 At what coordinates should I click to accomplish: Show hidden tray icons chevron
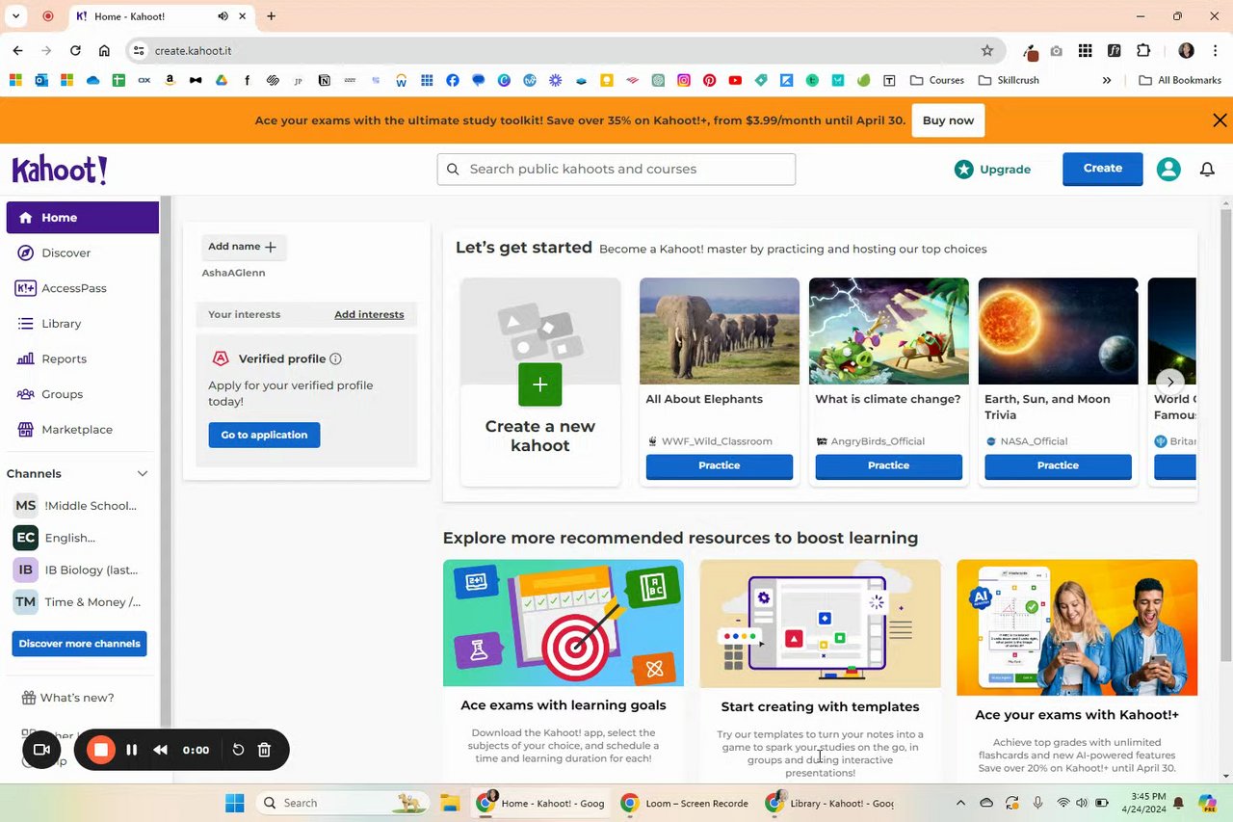pyautogui.click(x=960, y=803)
